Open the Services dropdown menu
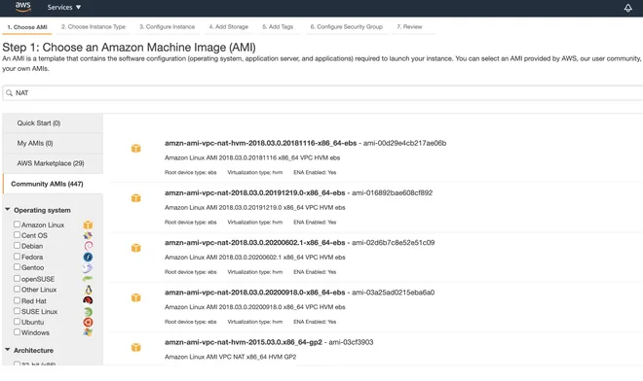Image resolution: width=643 pixels, height=381 pixels. pos(64,8)
